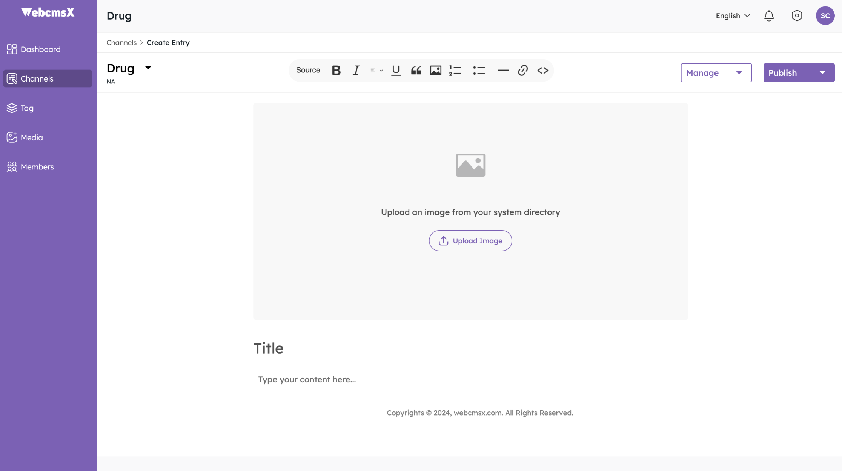Open the English language dropdown
Screen dimensions: 842x471
733,16
